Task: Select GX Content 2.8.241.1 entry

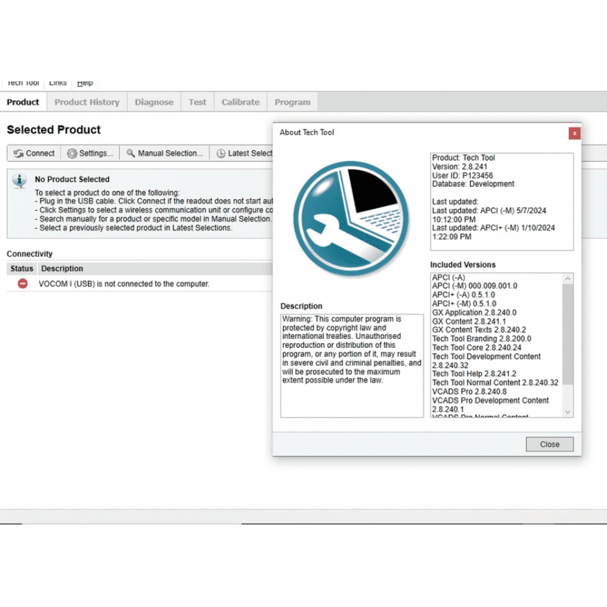Action: click(469, 322)
